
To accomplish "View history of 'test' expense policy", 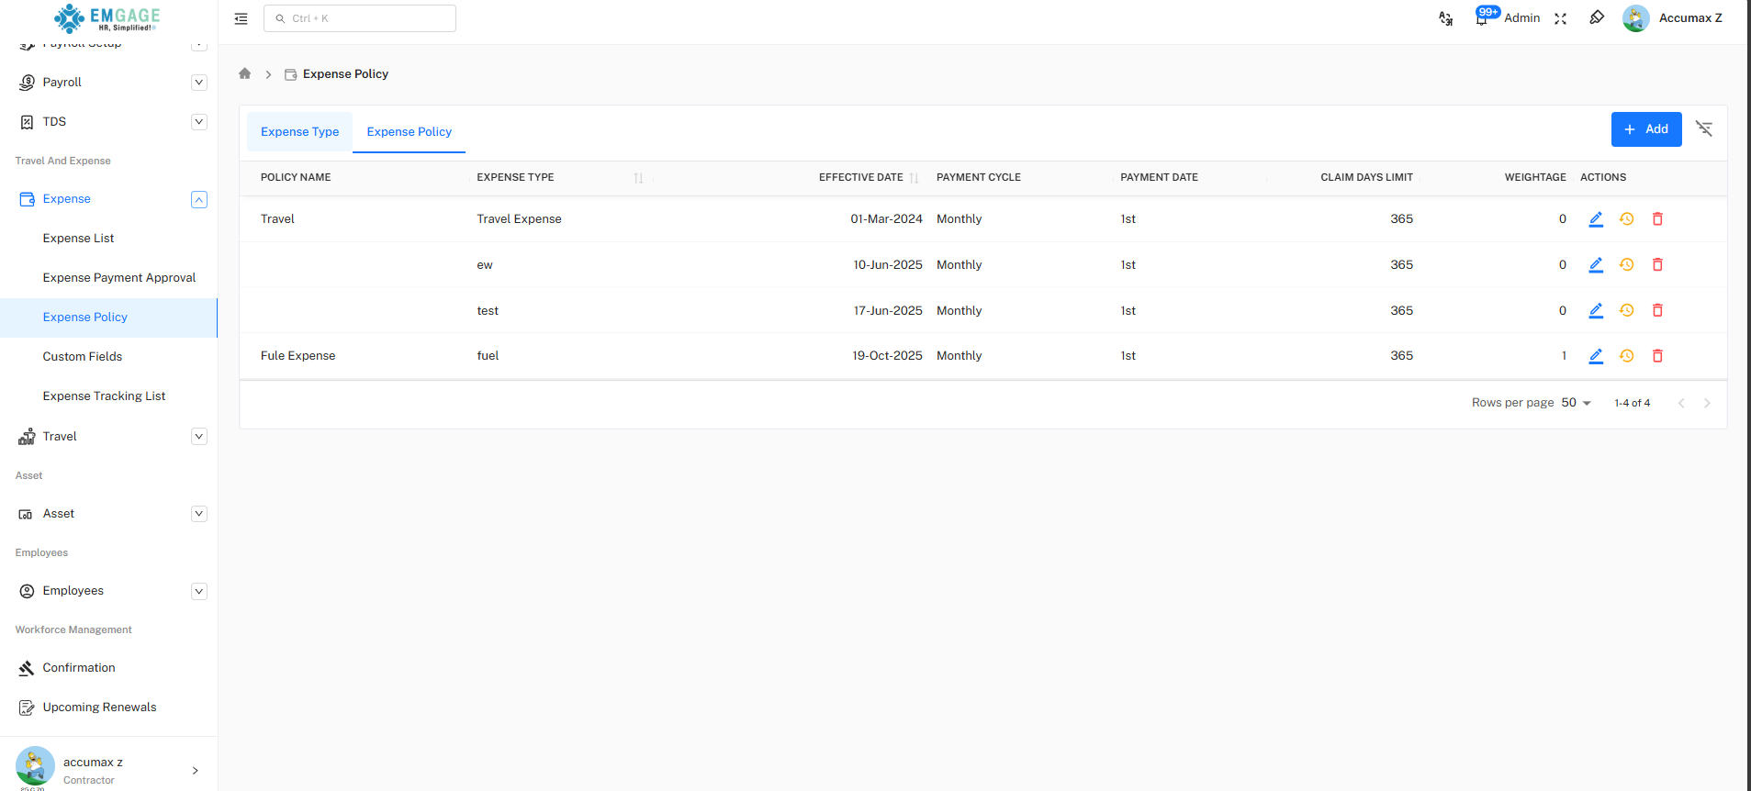I will click(1627, 311).
